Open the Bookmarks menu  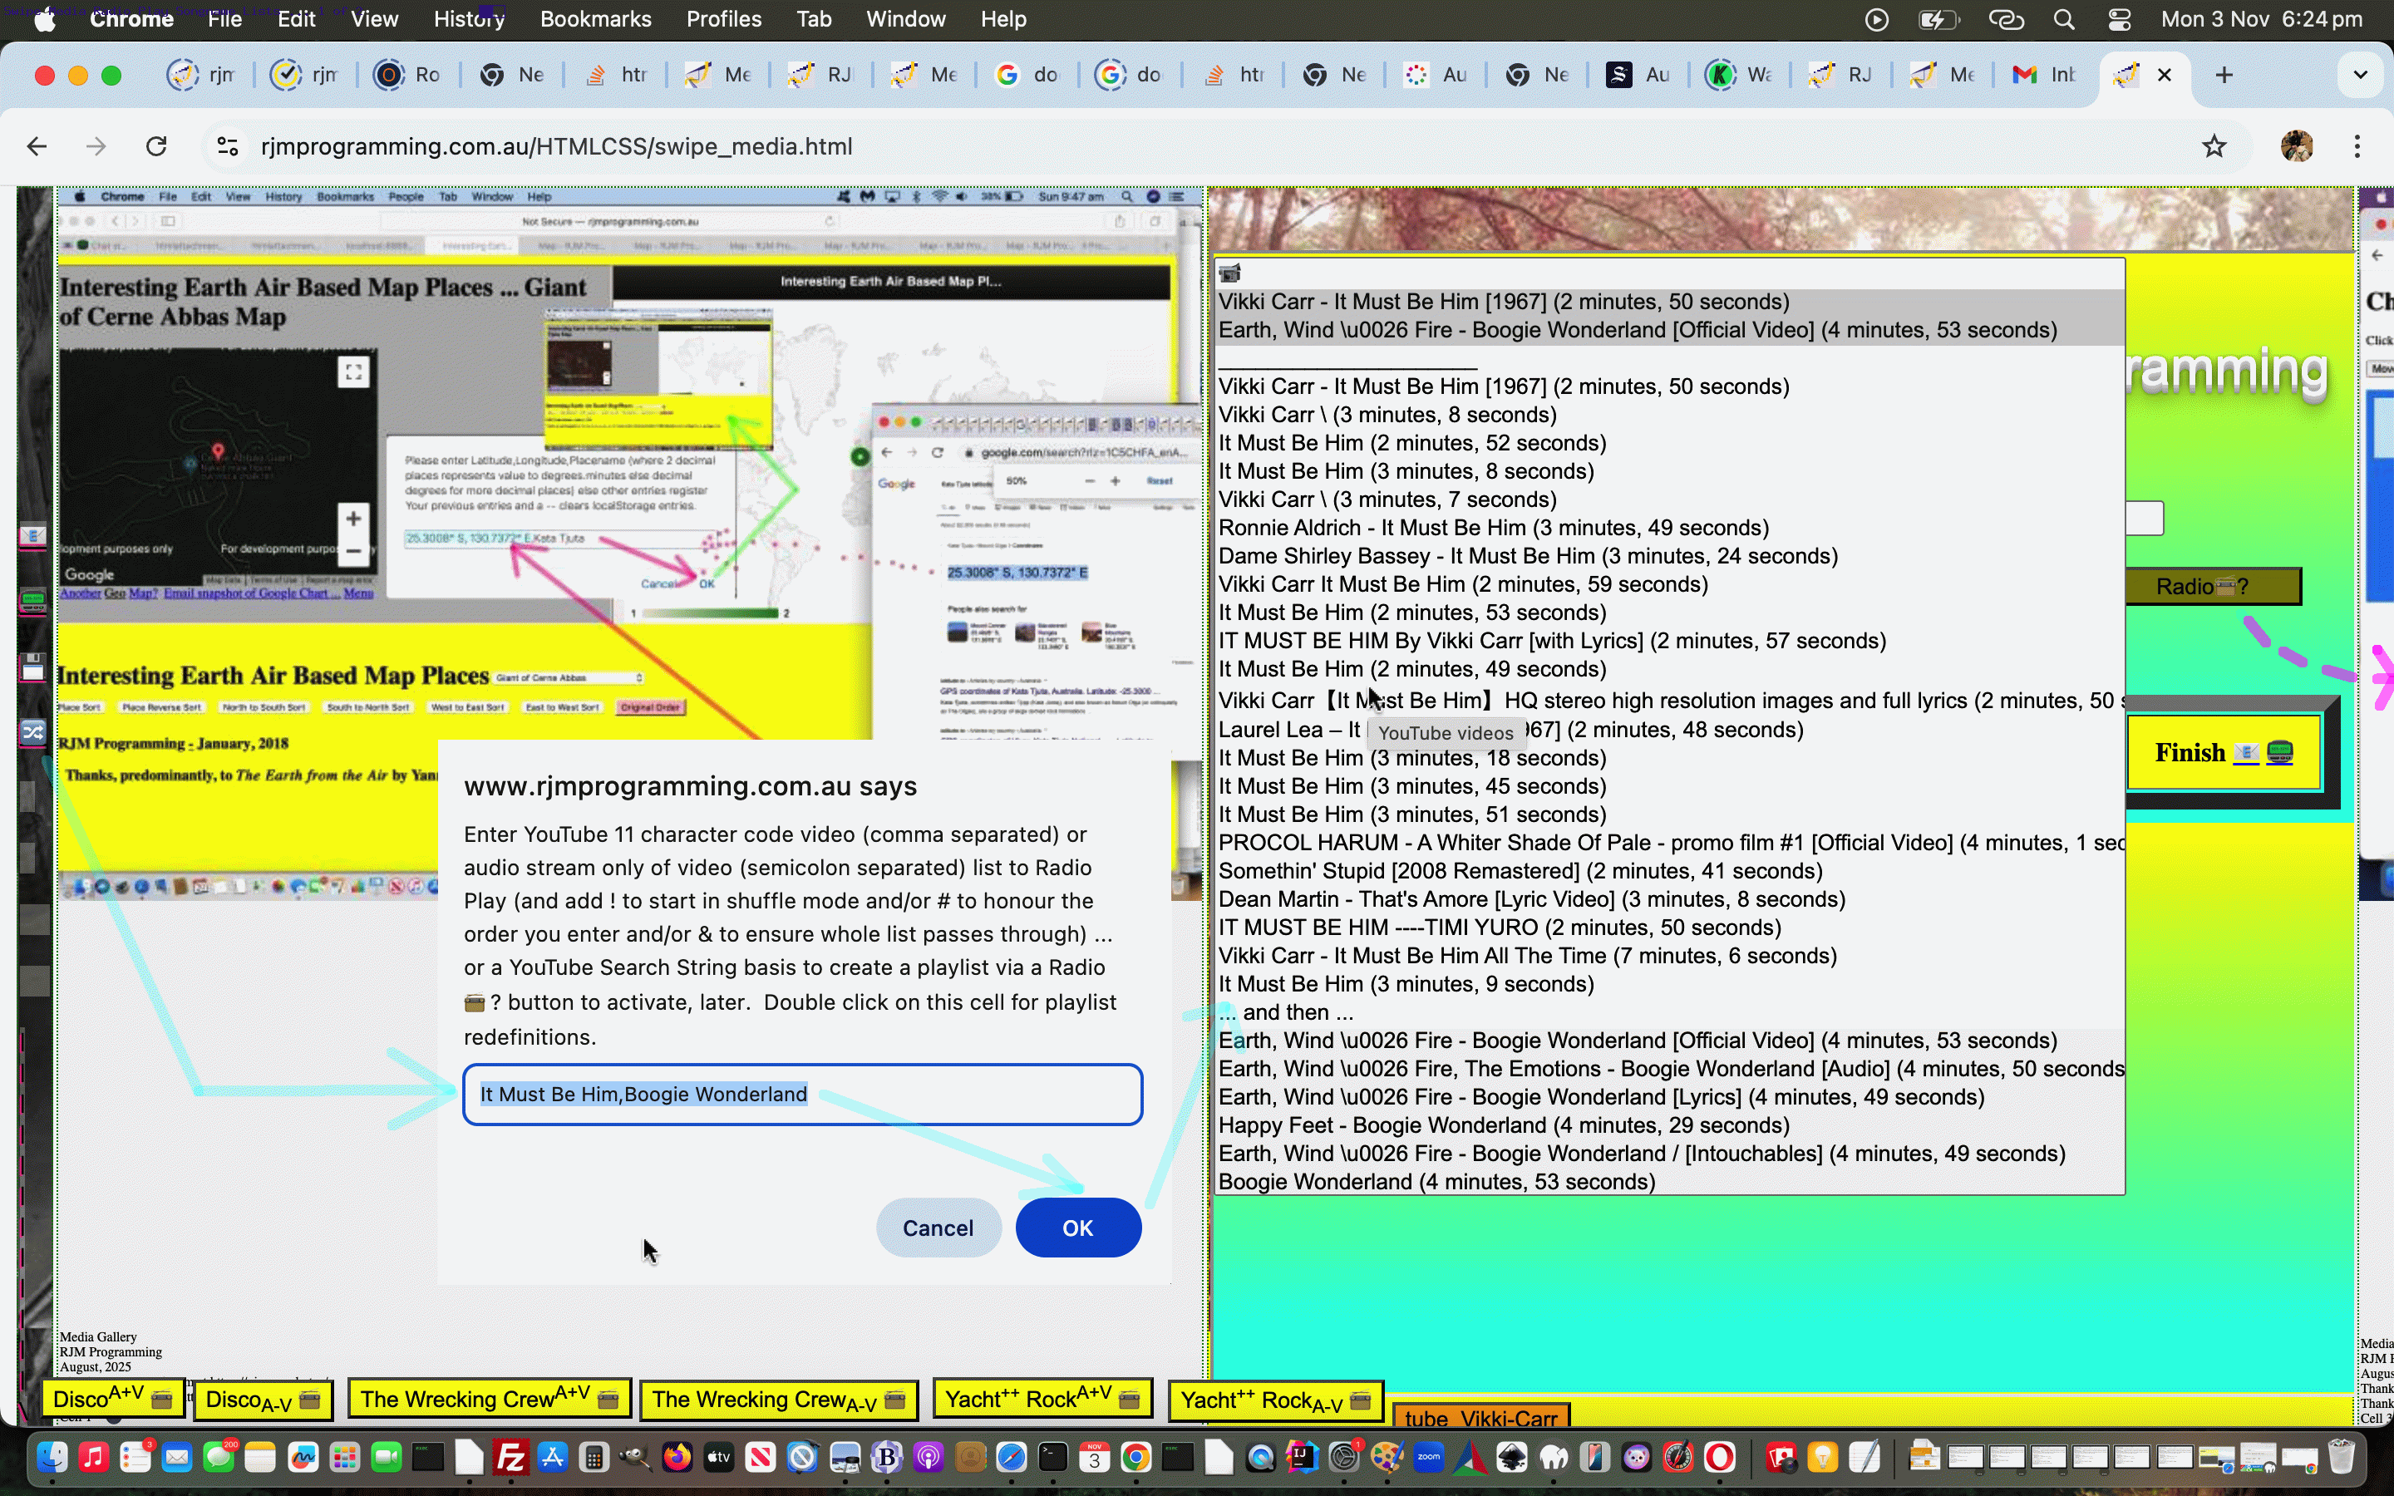coord(594,19)
